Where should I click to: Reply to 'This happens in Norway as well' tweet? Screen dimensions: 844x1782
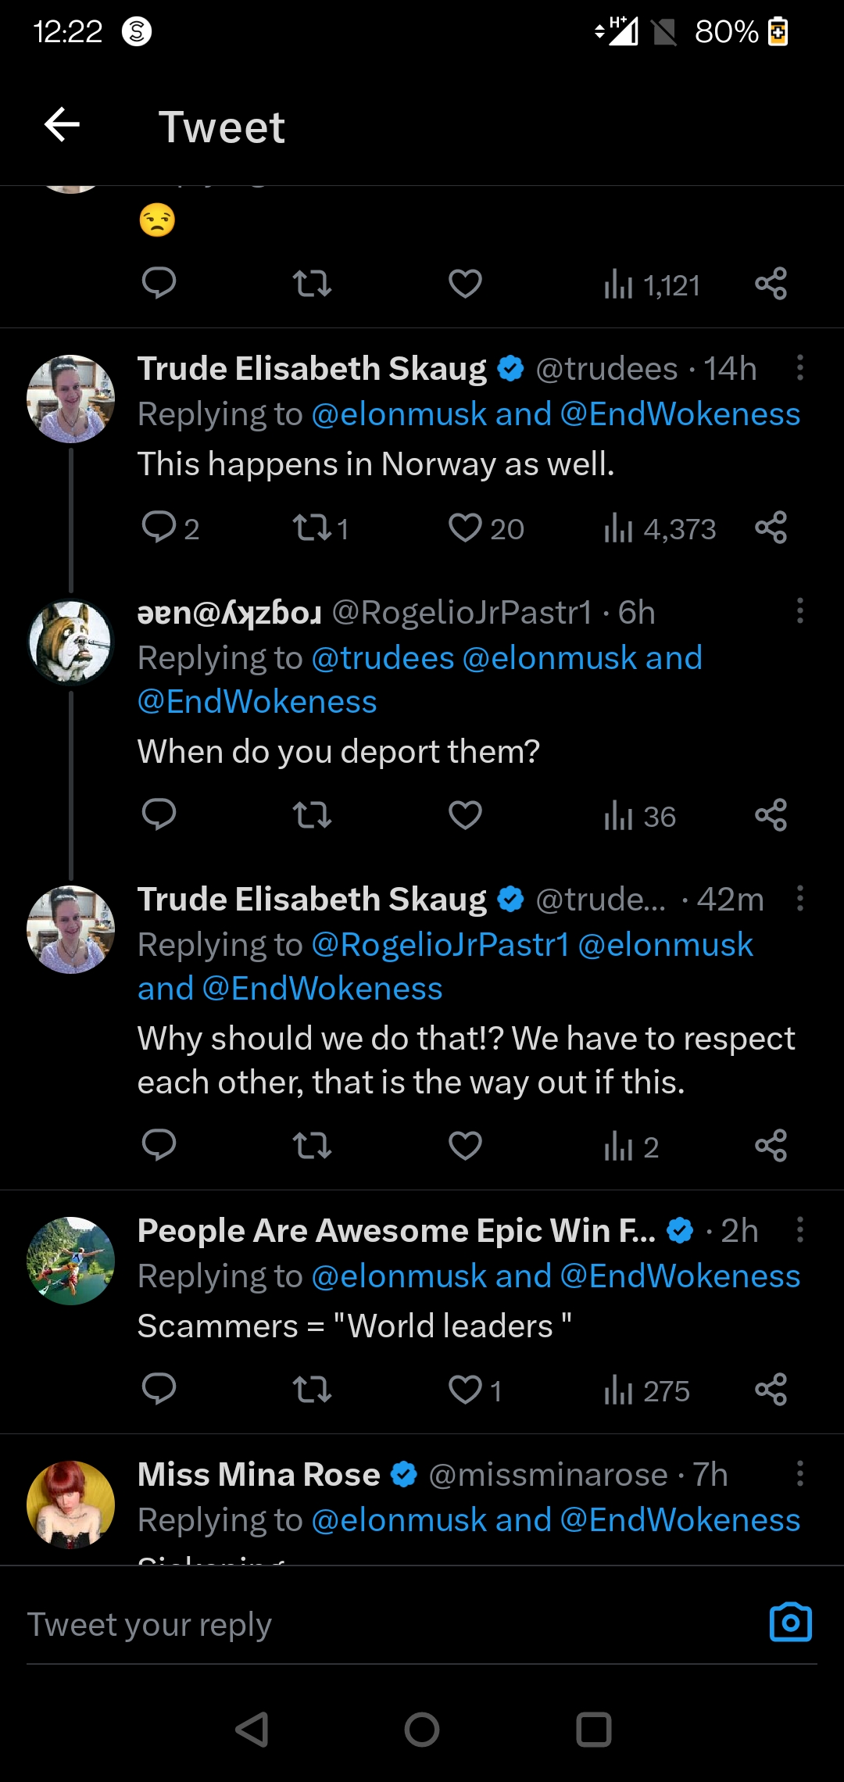159,528
